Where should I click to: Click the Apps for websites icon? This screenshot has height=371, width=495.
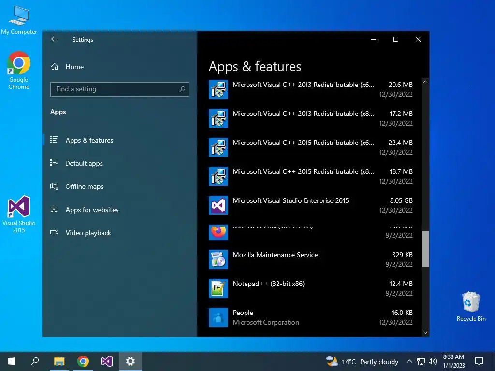(x=54, y=209)
